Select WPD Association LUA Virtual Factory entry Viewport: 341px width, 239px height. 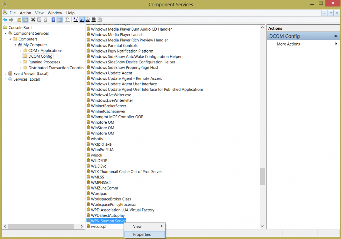point(123,210)
